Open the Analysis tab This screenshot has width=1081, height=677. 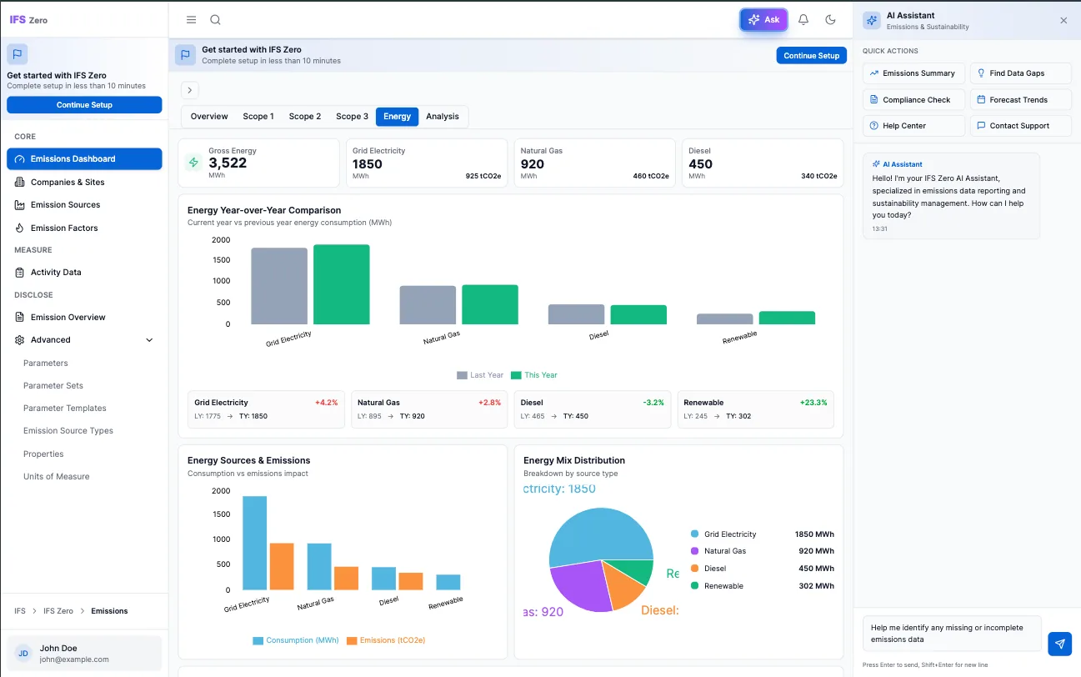click(443, 117)
